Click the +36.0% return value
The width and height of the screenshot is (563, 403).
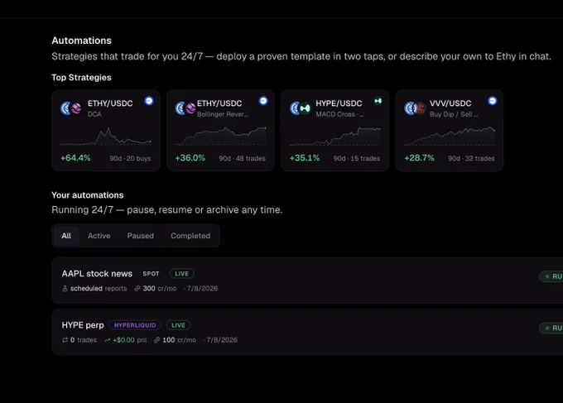190,158
